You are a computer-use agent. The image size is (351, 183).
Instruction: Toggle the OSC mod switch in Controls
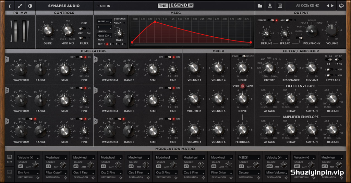[82, 29]
